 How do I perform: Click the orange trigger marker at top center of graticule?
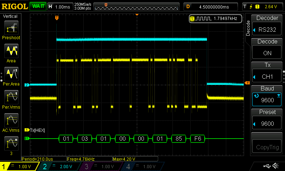(137, 15)
